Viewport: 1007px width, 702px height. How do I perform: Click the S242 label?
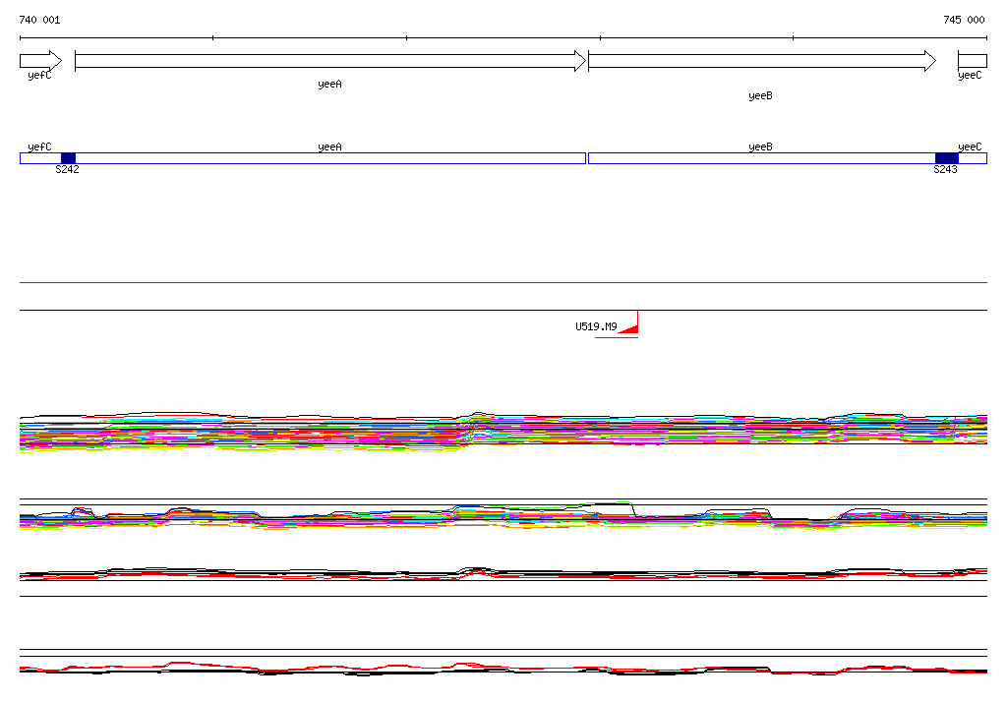(x=67, y=169)
